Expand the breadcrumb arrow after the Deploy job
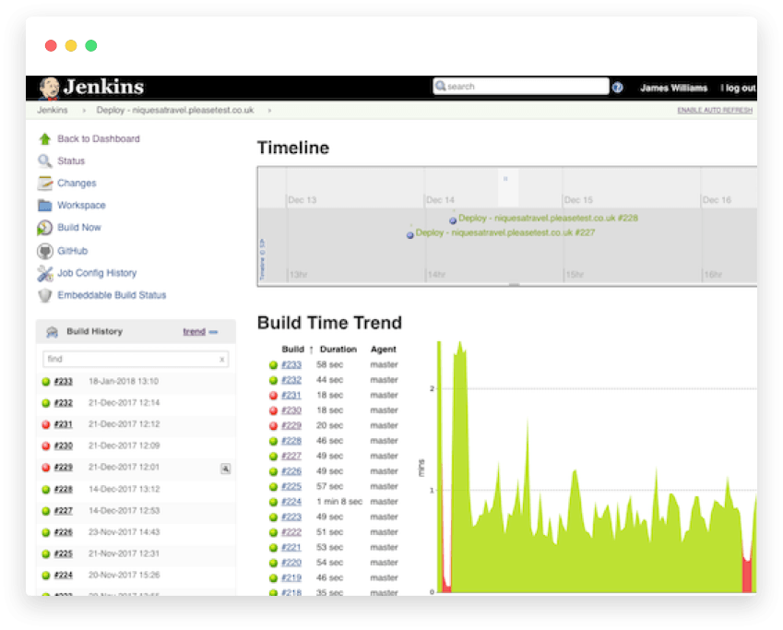Viewport: 783px width, 630px height. (269, 111)
